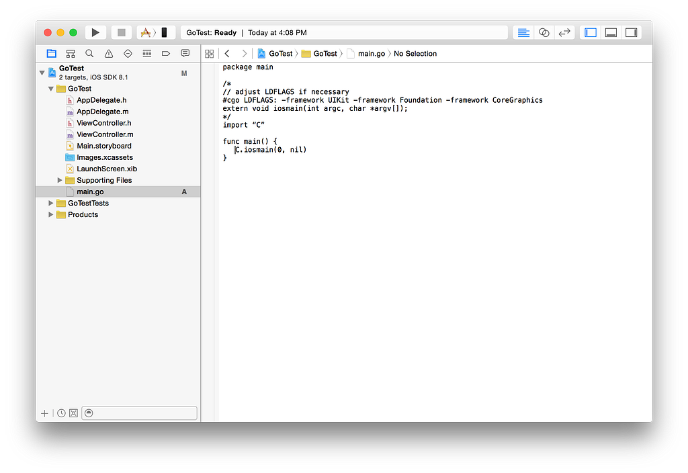Run the GoTest scheme
Image resolution: width=688 pixels, height=473 pixels.
[x=95, y=32]
